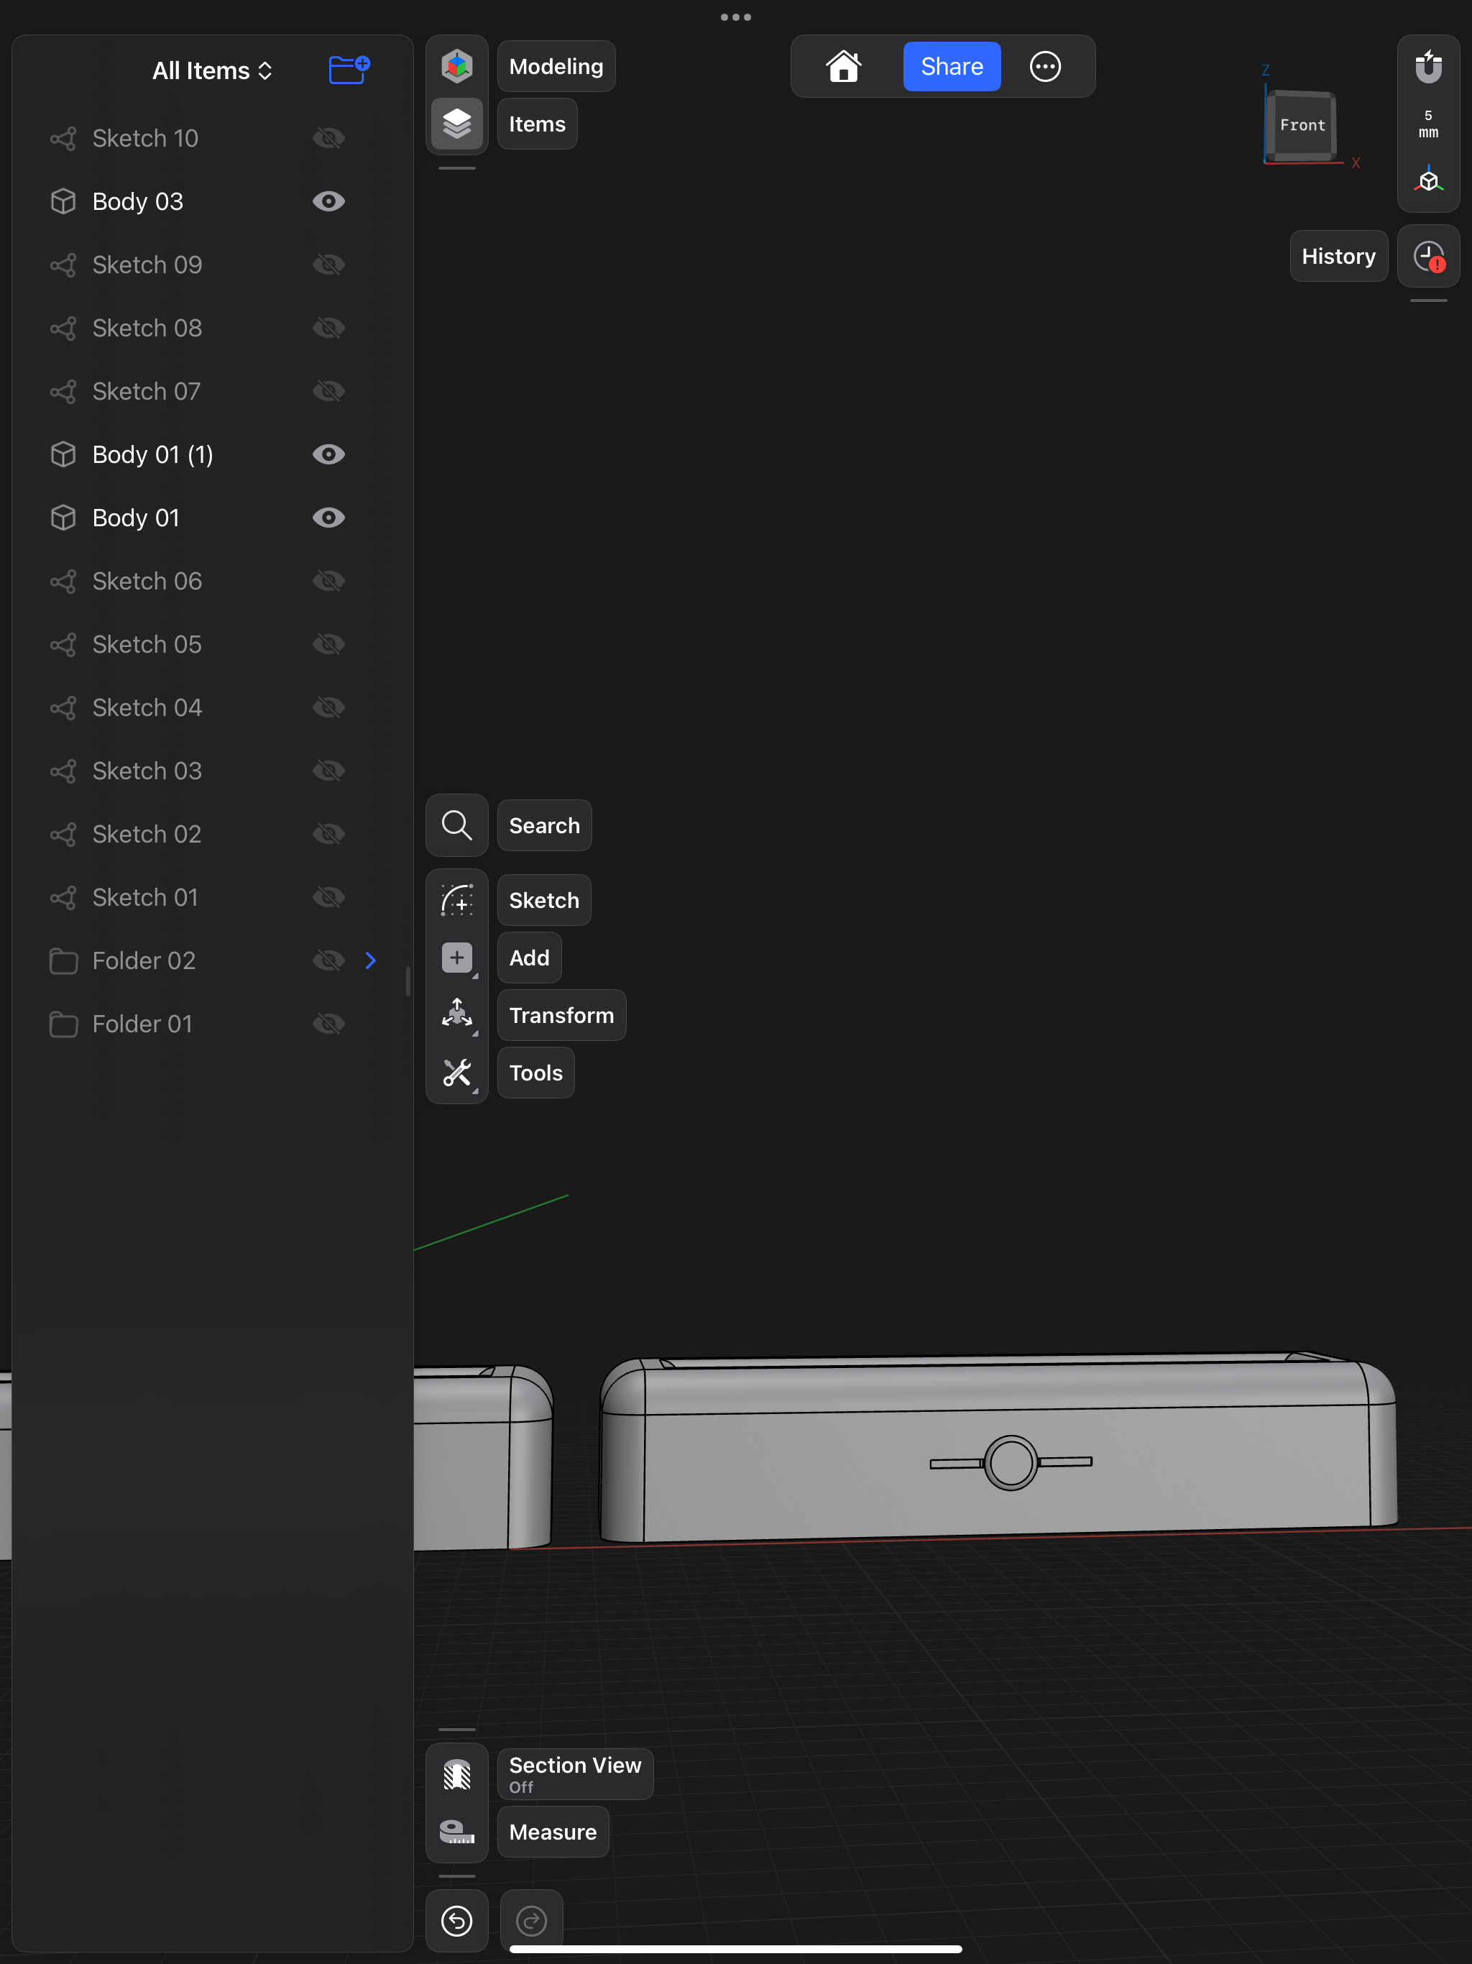Open the Sketch tool icon
1472x1964 pixels.
pyautogui.click(x=456, y=900)
